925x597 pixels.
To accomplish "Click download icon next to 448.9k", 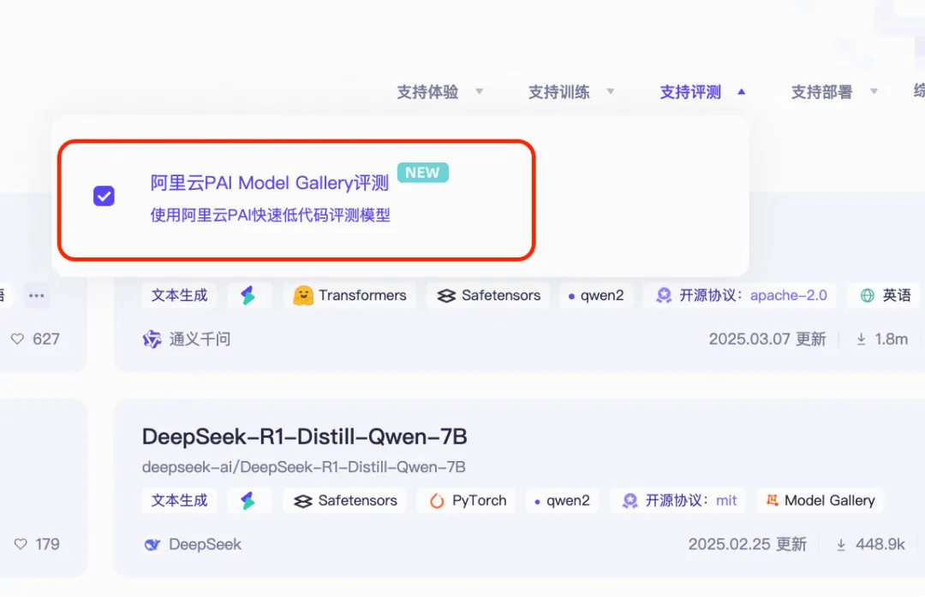I will pyautogui.click(x=841, y=545).
